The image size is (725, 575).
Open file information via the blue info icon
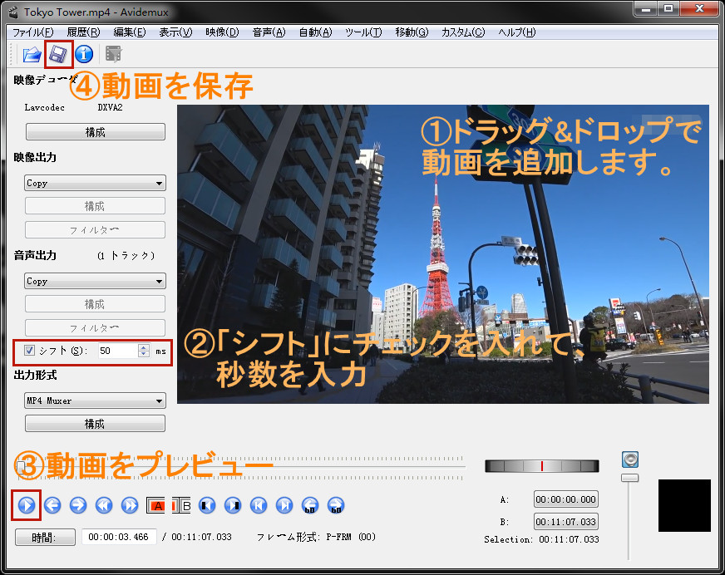84,54
